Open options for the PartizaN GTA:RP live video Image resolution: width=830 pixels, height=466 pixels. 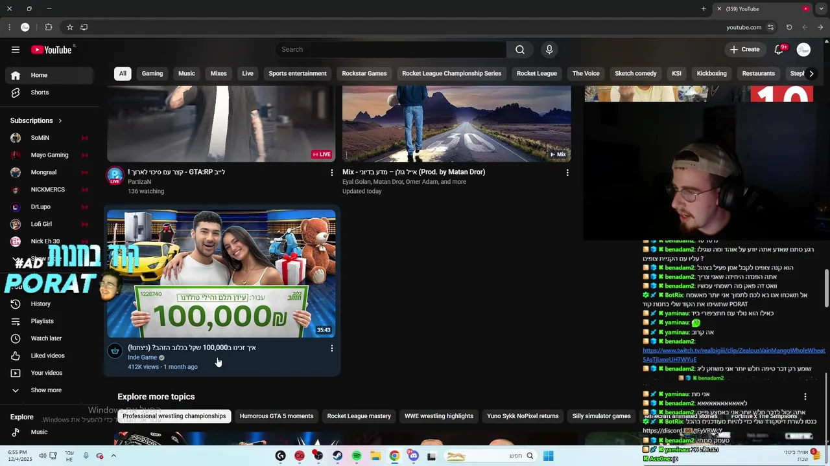click(332, 173)
